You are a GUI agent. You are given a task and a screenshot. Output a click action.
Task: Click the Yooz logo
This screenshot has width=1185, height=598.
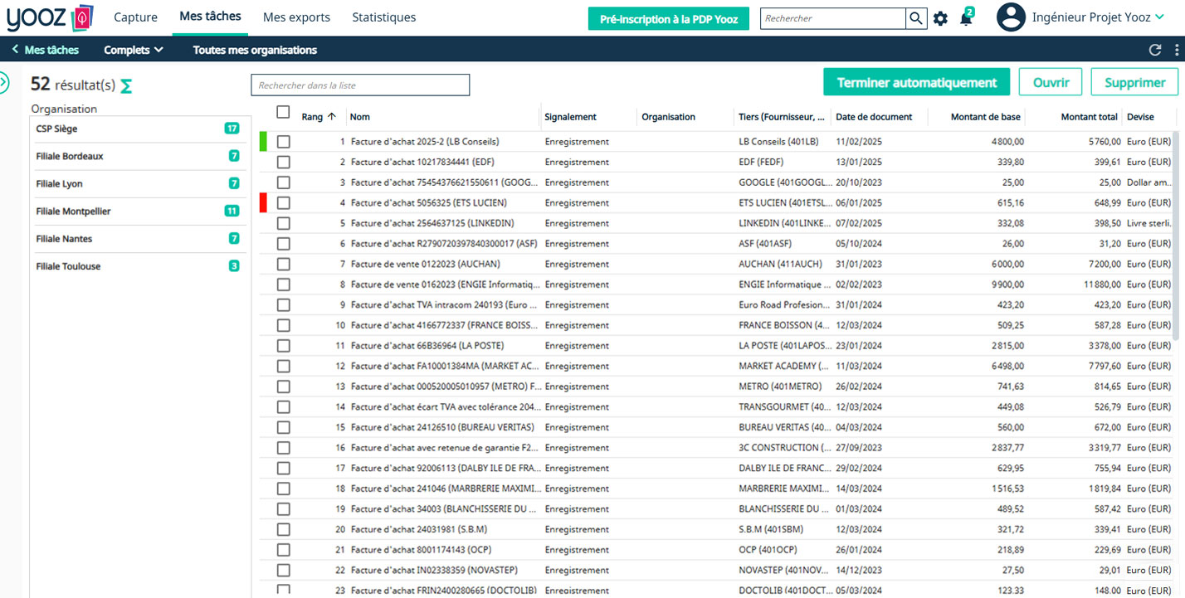(49, 17)
